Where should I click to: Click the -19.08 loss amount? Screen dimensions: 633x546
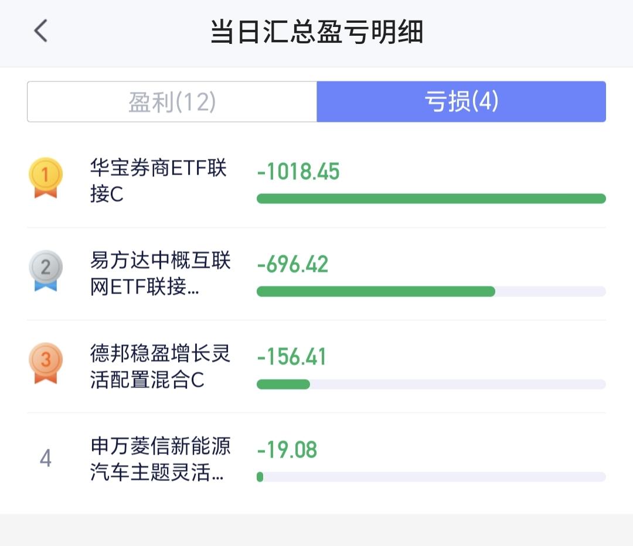tap(287, 450)
